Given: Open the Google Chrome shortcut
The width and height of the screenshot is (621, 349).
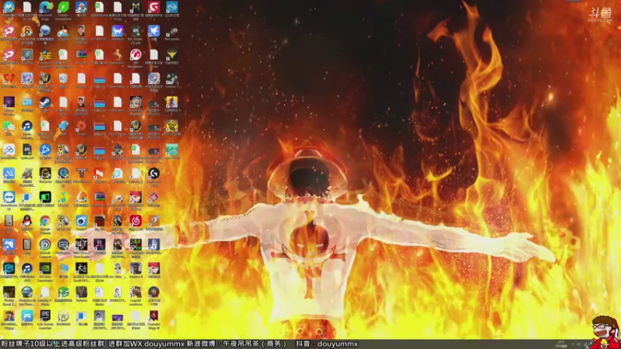Looking at the screenshot, I should [45, 221].
